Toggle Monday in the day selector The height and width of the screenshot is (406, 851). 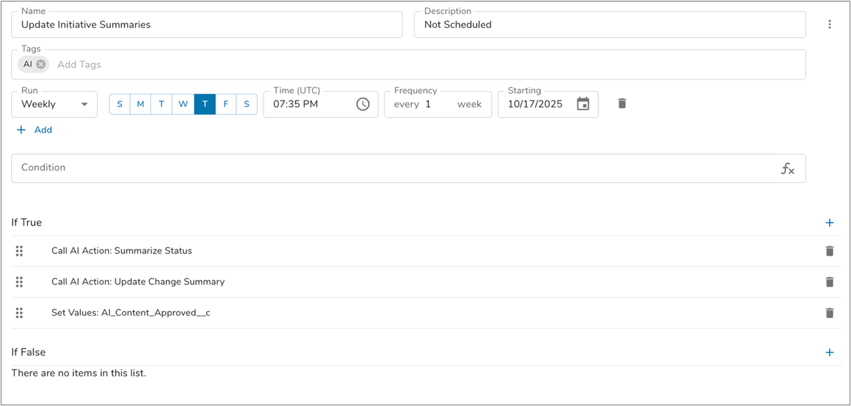point(140,104)
